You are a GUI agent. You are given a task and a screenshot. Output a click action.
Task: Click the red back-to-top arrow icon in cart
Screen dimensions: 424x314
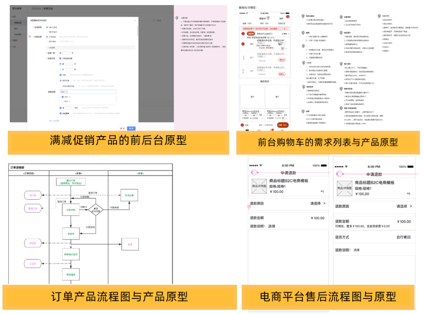click(283, 118)
